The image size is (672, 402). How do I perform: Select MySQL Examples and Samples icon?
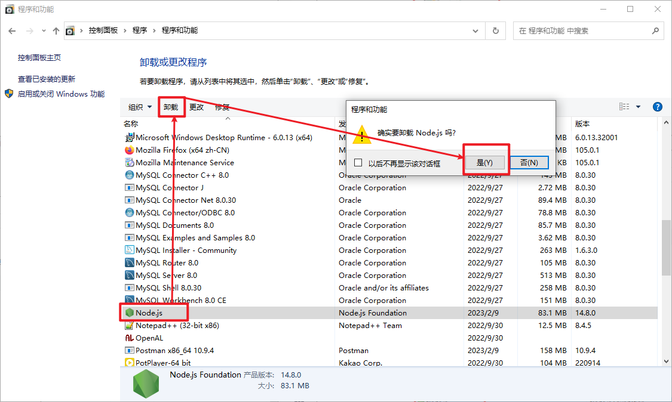[129, 237]
